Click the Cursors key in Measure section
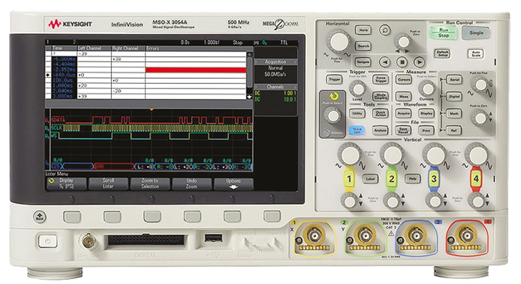The image size is (521, 284). click(x=403, y=80)
